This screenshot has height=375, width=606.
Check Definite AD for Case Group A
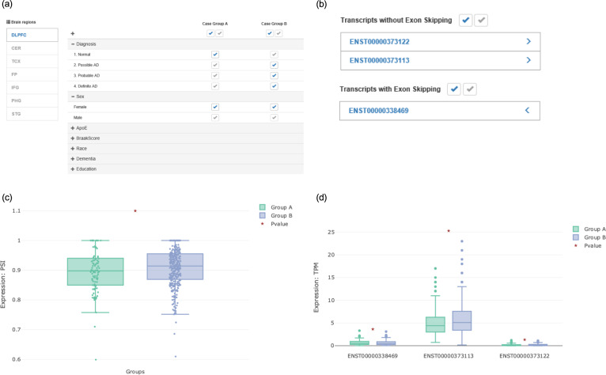tap(215, 85)
